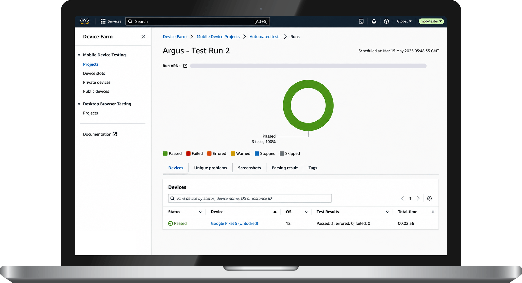Open Private devices in sidebar

click(x=97, y=82)
